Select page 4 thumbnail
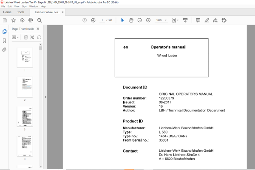The image size is (255, 170). click(x=25, y=146)
